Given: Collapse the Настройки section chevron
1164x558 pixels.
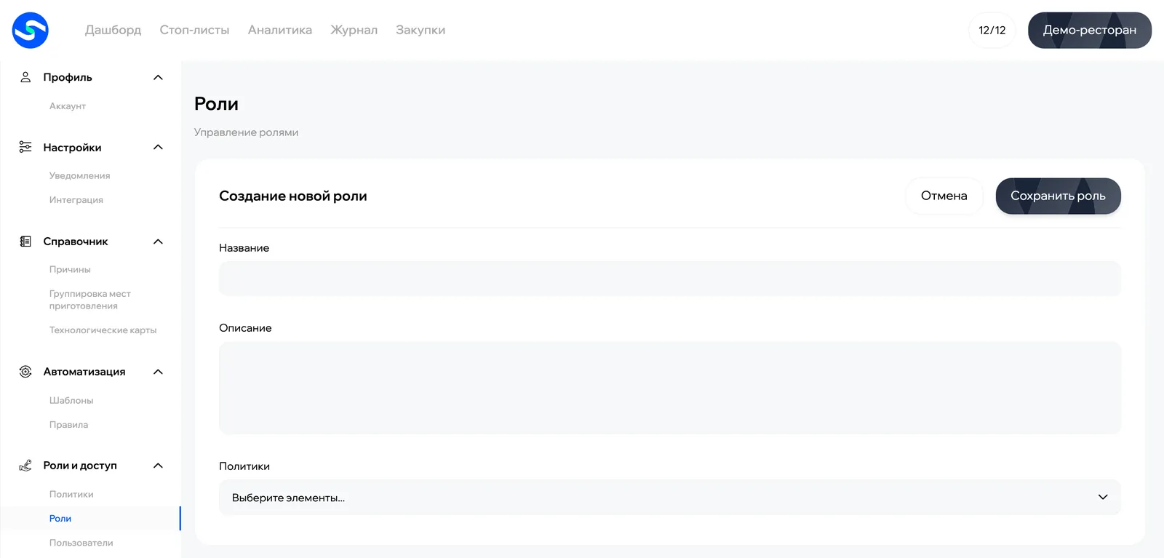Looking at the screenshot, I should click(x=158, y=147).
